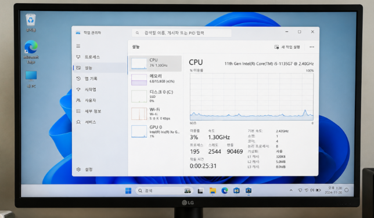Click the CPU utilization graph
The height and width of the screenshot is (218, 374).
(x=251, y=97)
